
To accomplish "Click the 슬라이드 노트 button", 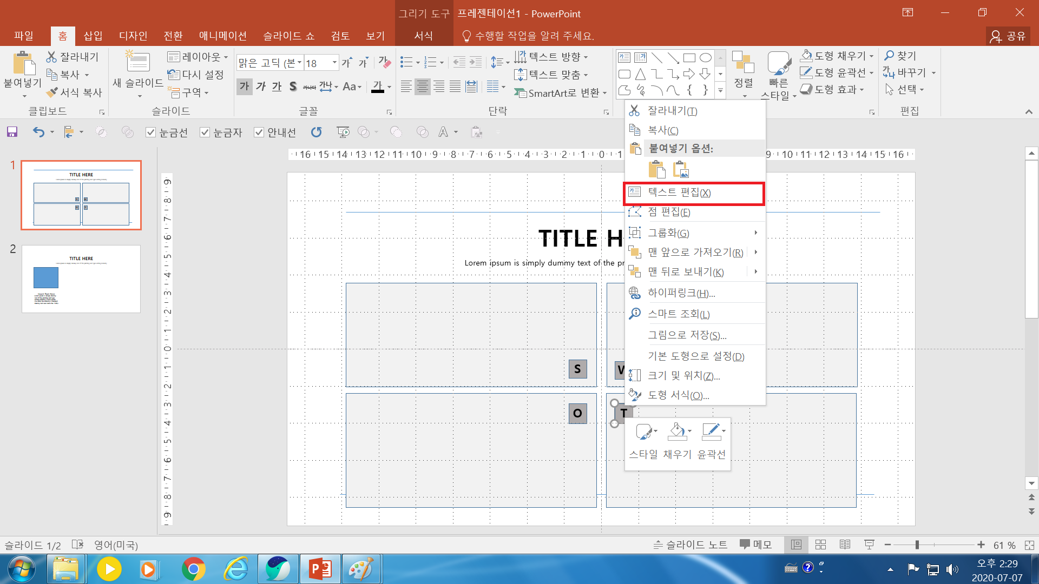I will pyautogui.click(x=690, y=545).
